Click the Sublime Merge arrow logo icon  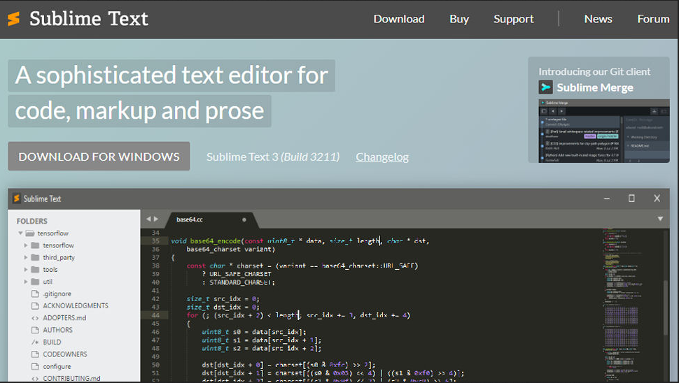[x=545, y=87]
